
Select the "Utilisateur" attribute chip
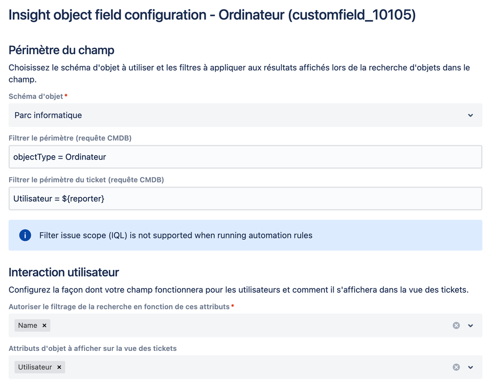(37, 367)
